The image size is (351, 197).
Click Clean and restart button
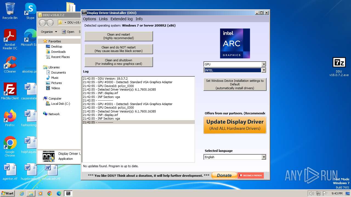click(x=118, y=36)
